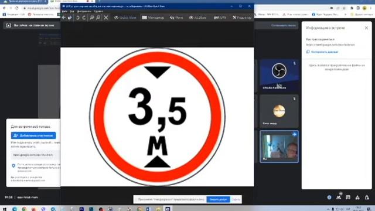Viewport: 375px width, 211px height.
Task: Open the Вид menu in ACDSee
Action: click(x=72, y=11)
